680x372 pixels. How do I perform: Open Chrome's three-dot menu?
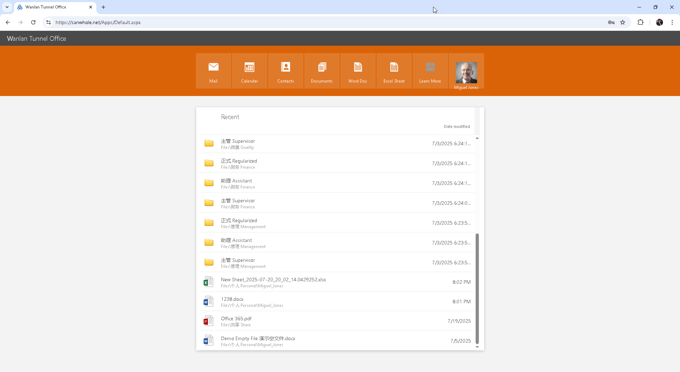pyautogui.click(x=672, y=22)
